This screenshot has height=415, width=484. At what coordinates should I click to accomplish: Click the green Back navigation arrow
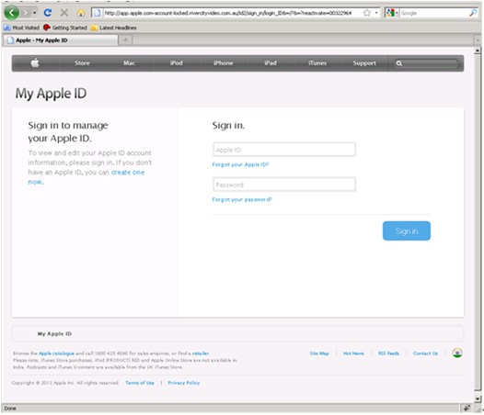tap(11, 13)
